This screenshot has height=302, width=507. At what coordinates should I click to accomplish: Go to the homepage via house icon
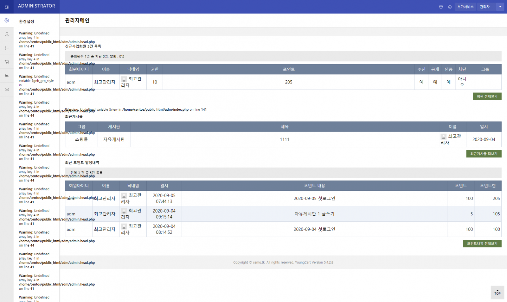pos(450,7)
